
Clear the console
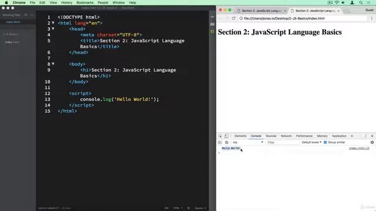point(227,142)
